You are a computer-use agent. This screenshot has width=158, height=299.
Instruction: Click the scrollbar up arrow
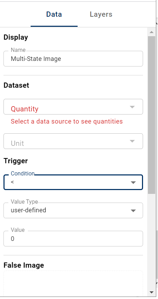(x=152, y=32)
